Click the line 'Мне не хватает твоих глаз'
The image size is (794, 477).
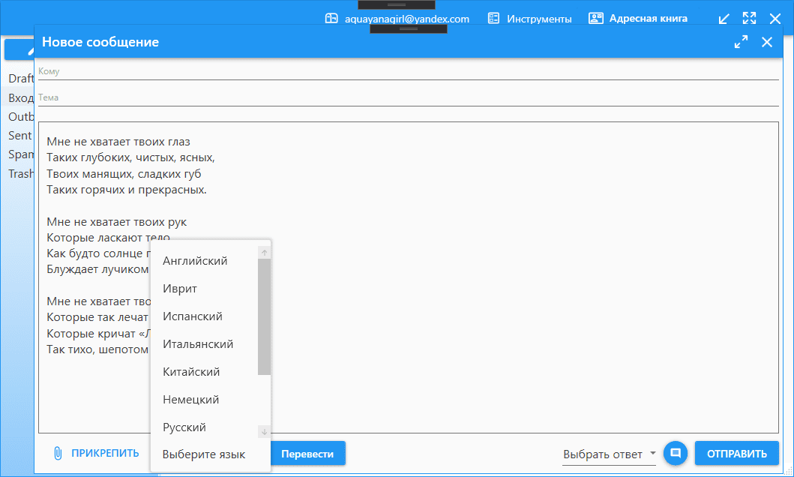click(x=118, y=142)
